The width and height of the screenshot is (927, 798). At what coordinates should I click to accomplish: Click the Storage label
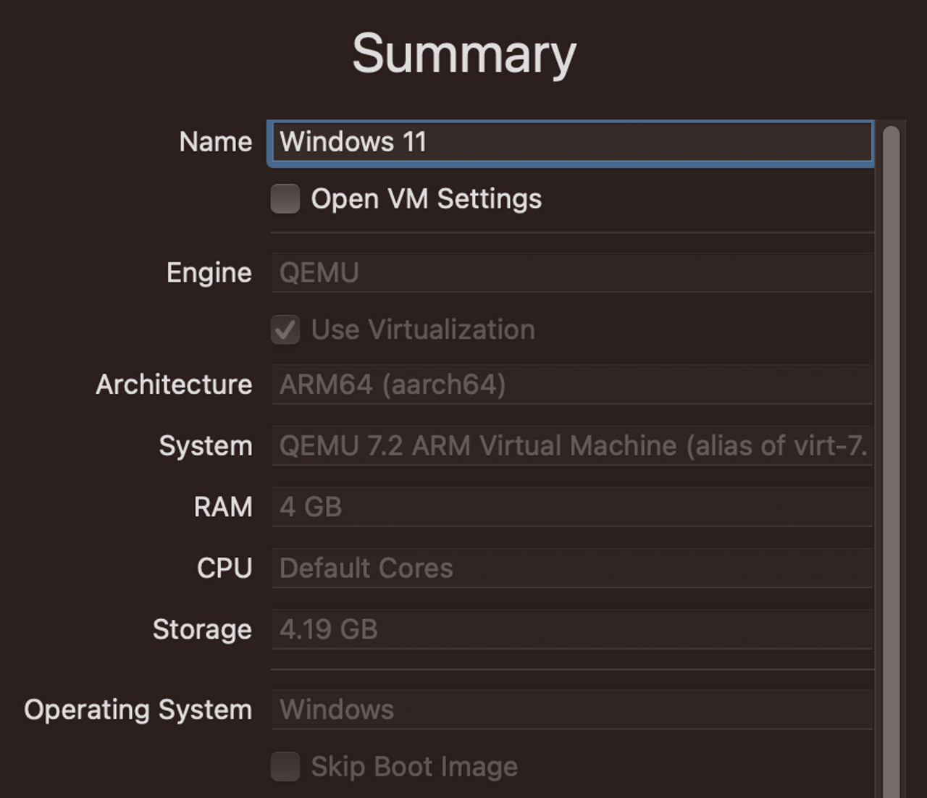pos(203,630)
